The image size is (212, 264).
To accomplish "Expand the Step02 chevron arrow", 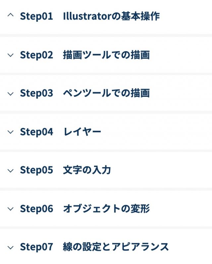I will [11, 55].
